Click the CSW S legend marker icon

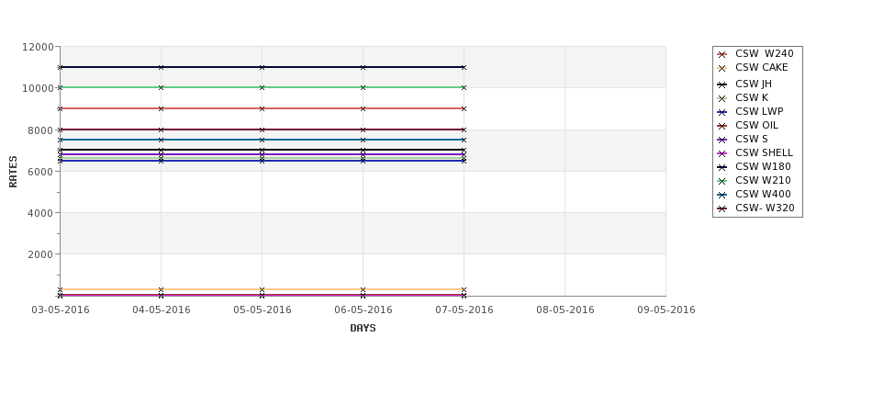[722, 140]
